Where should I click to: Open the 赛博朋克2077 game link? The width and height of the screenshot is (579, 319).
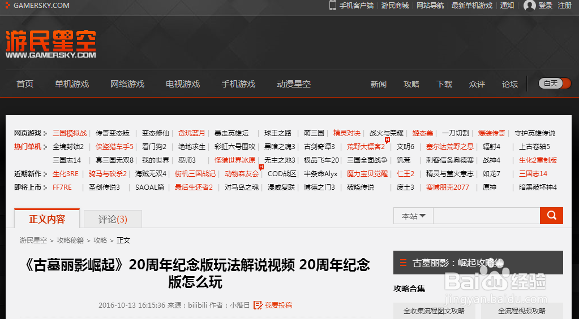tap(448, 187)
